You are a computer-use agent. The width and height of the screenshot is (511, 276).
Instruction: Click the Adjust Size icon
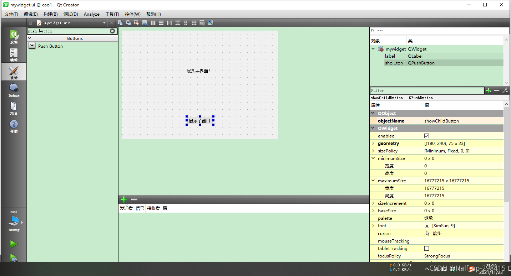pos(211,23)
